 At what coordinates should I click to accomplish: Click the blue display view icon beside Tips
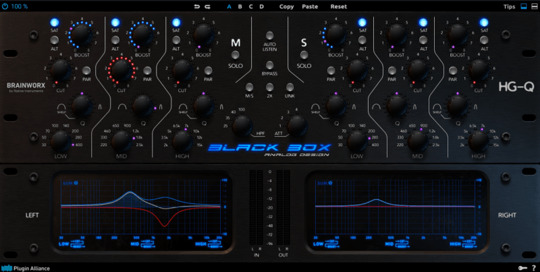(x=524, y=7)
